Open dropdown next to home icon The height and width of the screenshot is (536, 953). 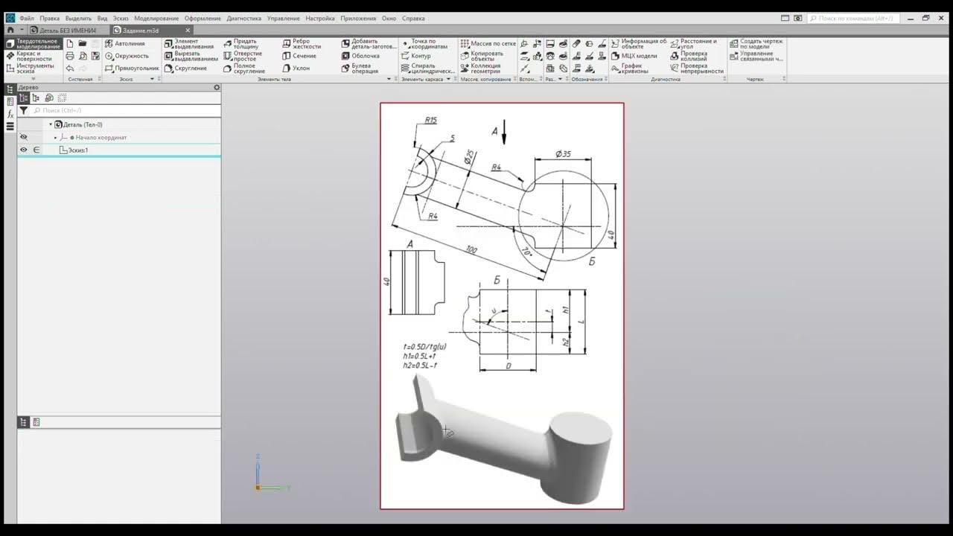click(x=22, y=30)
